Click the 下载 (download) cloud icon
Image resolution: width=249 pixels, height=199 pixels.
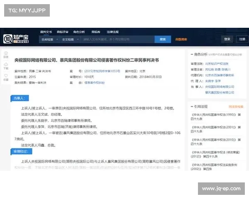point(6,66)
